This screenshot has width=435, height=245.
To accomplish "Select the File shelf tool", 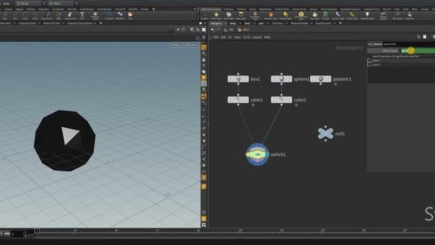I will (130, 16).
